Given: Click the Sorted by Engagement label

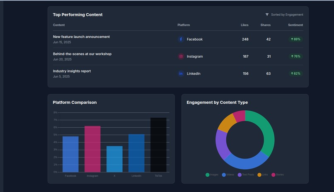Looking at the screenshot, I should point(287,15).
